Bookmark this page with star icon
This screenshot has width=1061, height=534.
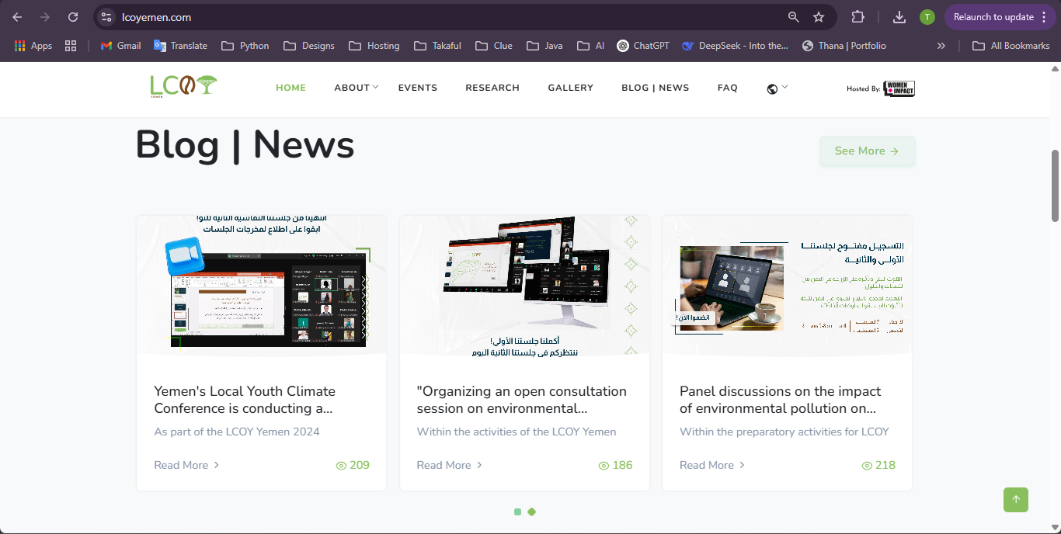[x=818, y=17]
